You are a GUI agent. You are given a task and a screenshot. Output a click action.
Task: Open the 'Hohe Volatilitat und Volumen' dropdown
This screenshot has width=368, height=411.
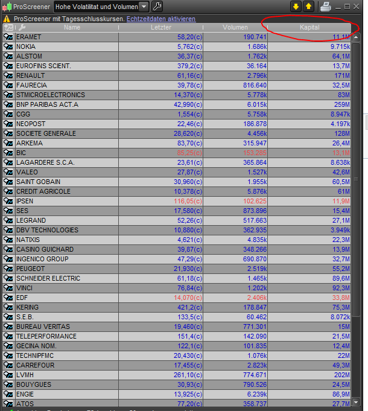(x=101, y=7)
